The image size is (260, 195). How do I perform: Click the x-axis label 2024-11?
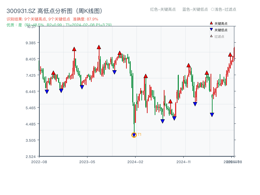coord(183,162)
